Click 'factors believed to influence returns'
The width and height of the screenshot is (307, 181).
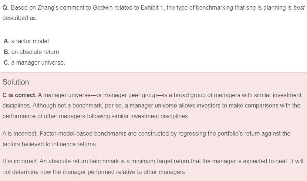pyautogui.click(x=50, y=144)
